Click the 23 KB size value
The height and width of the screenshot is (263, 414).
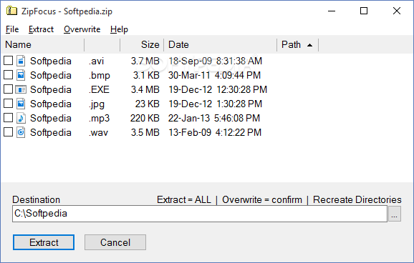tap(148, 104)
